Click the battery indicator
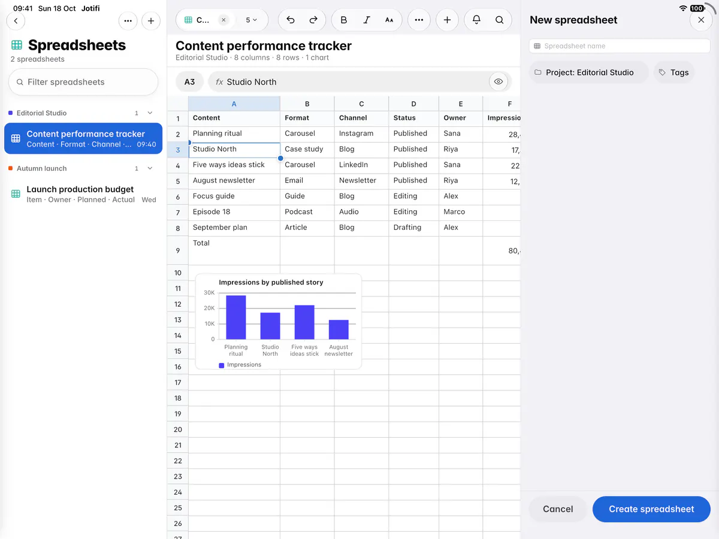This screenshot has height=539, width=719. (697, 8)
